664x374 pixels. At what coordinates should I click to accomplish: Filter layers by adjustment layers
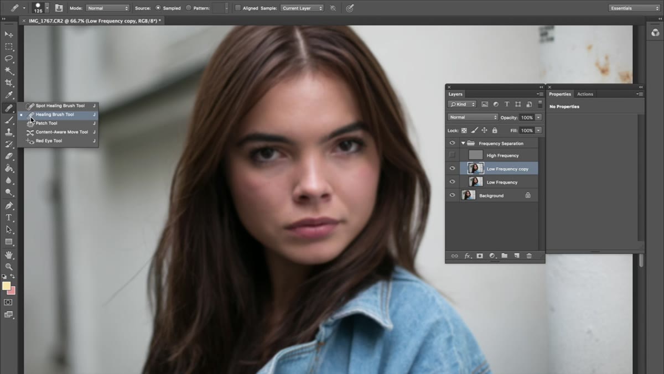pyautogui.click(x=496, y=104)
